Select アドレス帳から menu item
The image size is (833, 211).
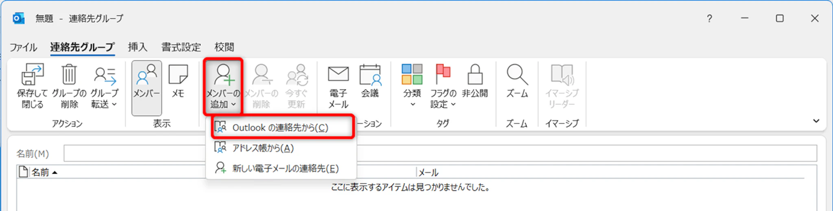click(x=263, y=148)
